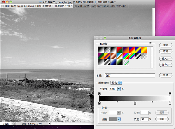
Task: Apply the transparent rainbow band preset
Action: [132, 56]
